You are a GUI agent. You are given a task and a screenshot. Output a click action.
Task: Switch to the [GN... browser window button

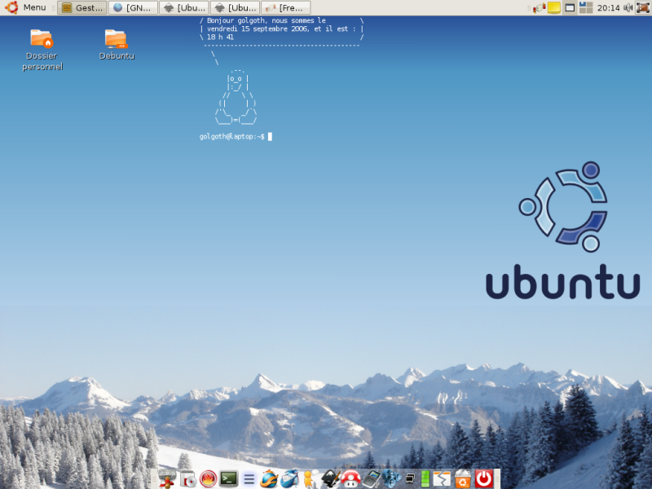point(133,7)
